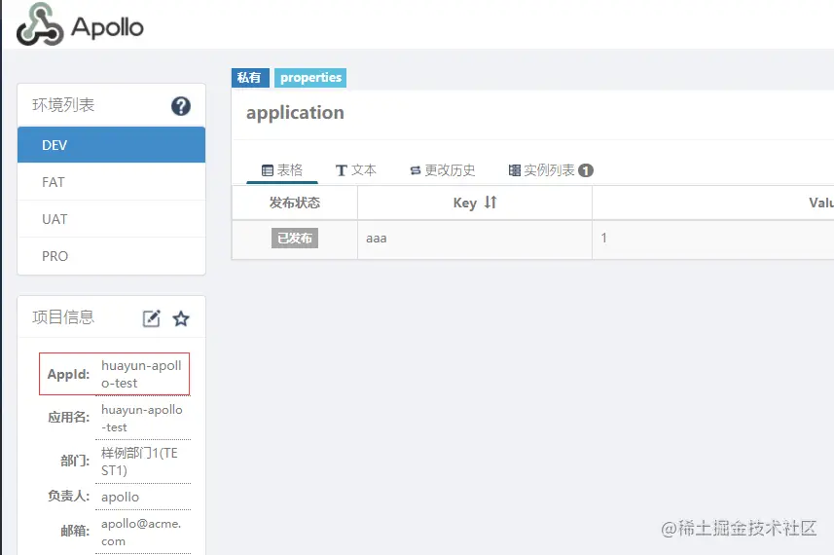834x555 pixels.
Task: Switch to the UAT environment
Action: click(x=111, y=219)
